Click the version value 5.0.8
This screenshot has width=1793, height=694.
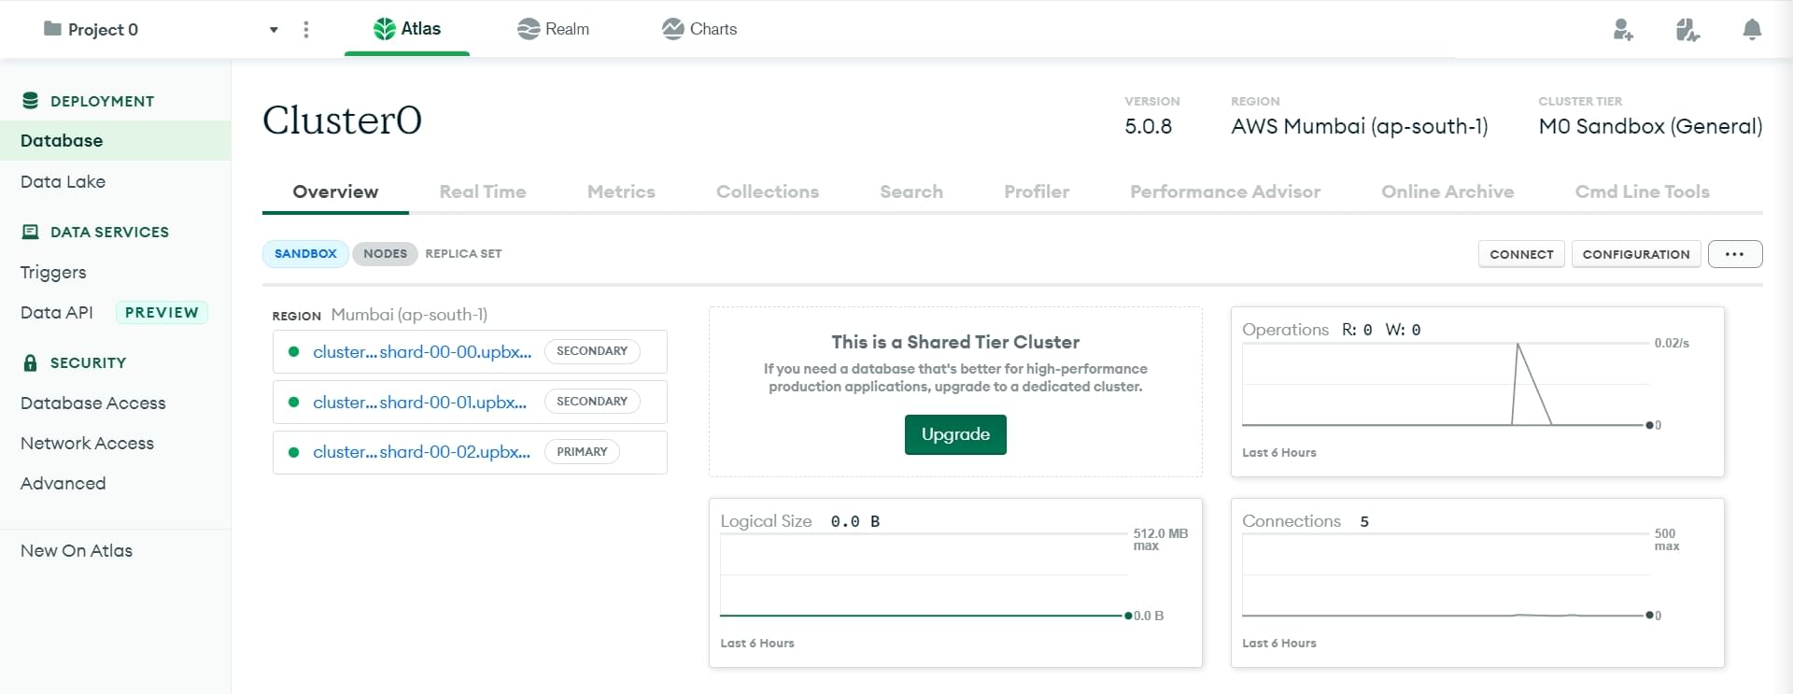tap(1148, 126)
